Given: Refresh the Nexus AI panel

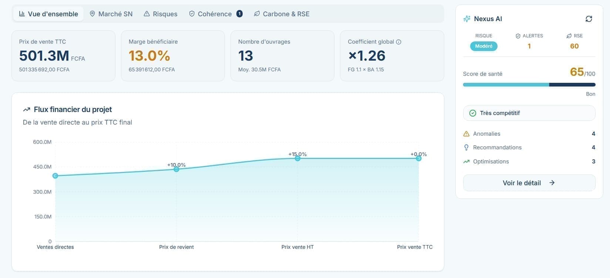Looking at the screenshot, I should click(589, 19).
